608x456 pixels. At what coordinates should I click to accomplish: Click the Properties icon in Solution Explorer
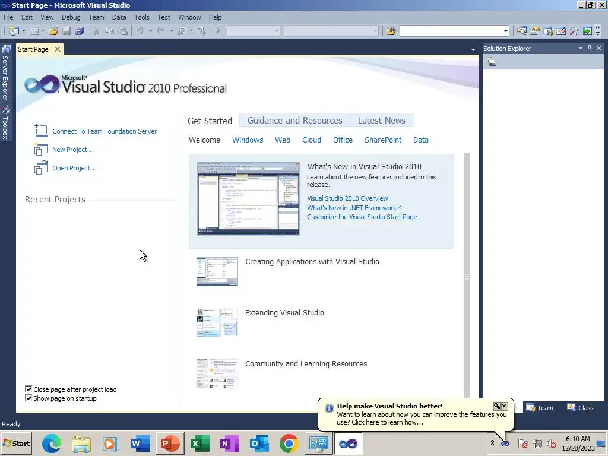click(x=492, y=62)
